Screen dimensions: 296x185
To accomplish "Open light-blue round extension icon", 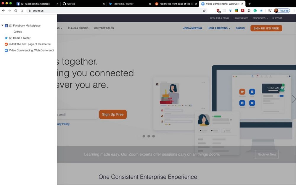I will (x=261, y=11).
